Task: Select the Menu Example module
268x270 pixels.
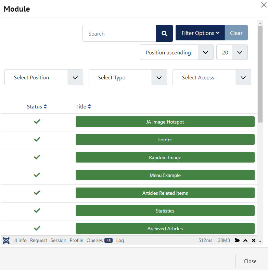Action: [x=165, y=175]
